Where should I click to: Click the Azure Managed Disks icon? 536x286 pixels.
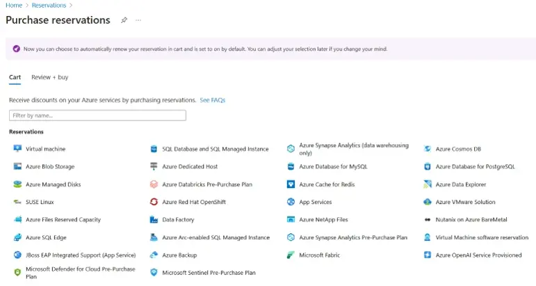click(17, 184)
